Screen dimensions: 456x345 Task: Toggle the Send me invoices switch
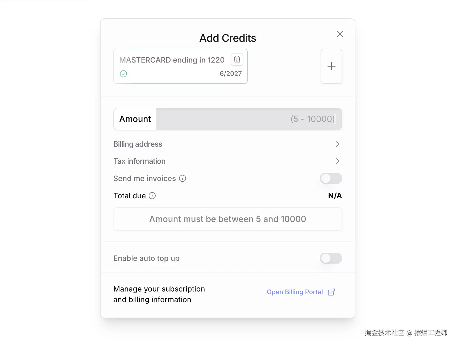coord(331,178)
